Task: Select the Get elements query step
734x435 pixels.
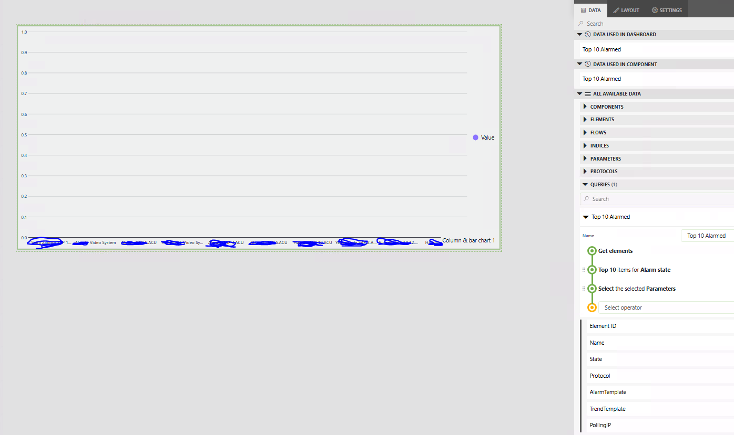Action: pyautogui.click(x=615, y=251)
